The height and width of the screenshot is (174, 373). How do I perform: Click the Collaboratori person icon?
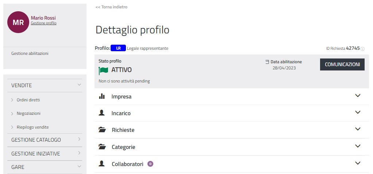point(102,164)
